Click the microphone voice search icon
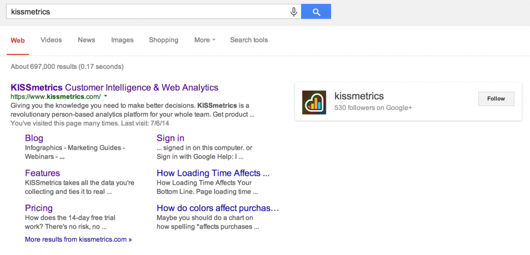Screen dimensions: 530x255 (294, 12)
